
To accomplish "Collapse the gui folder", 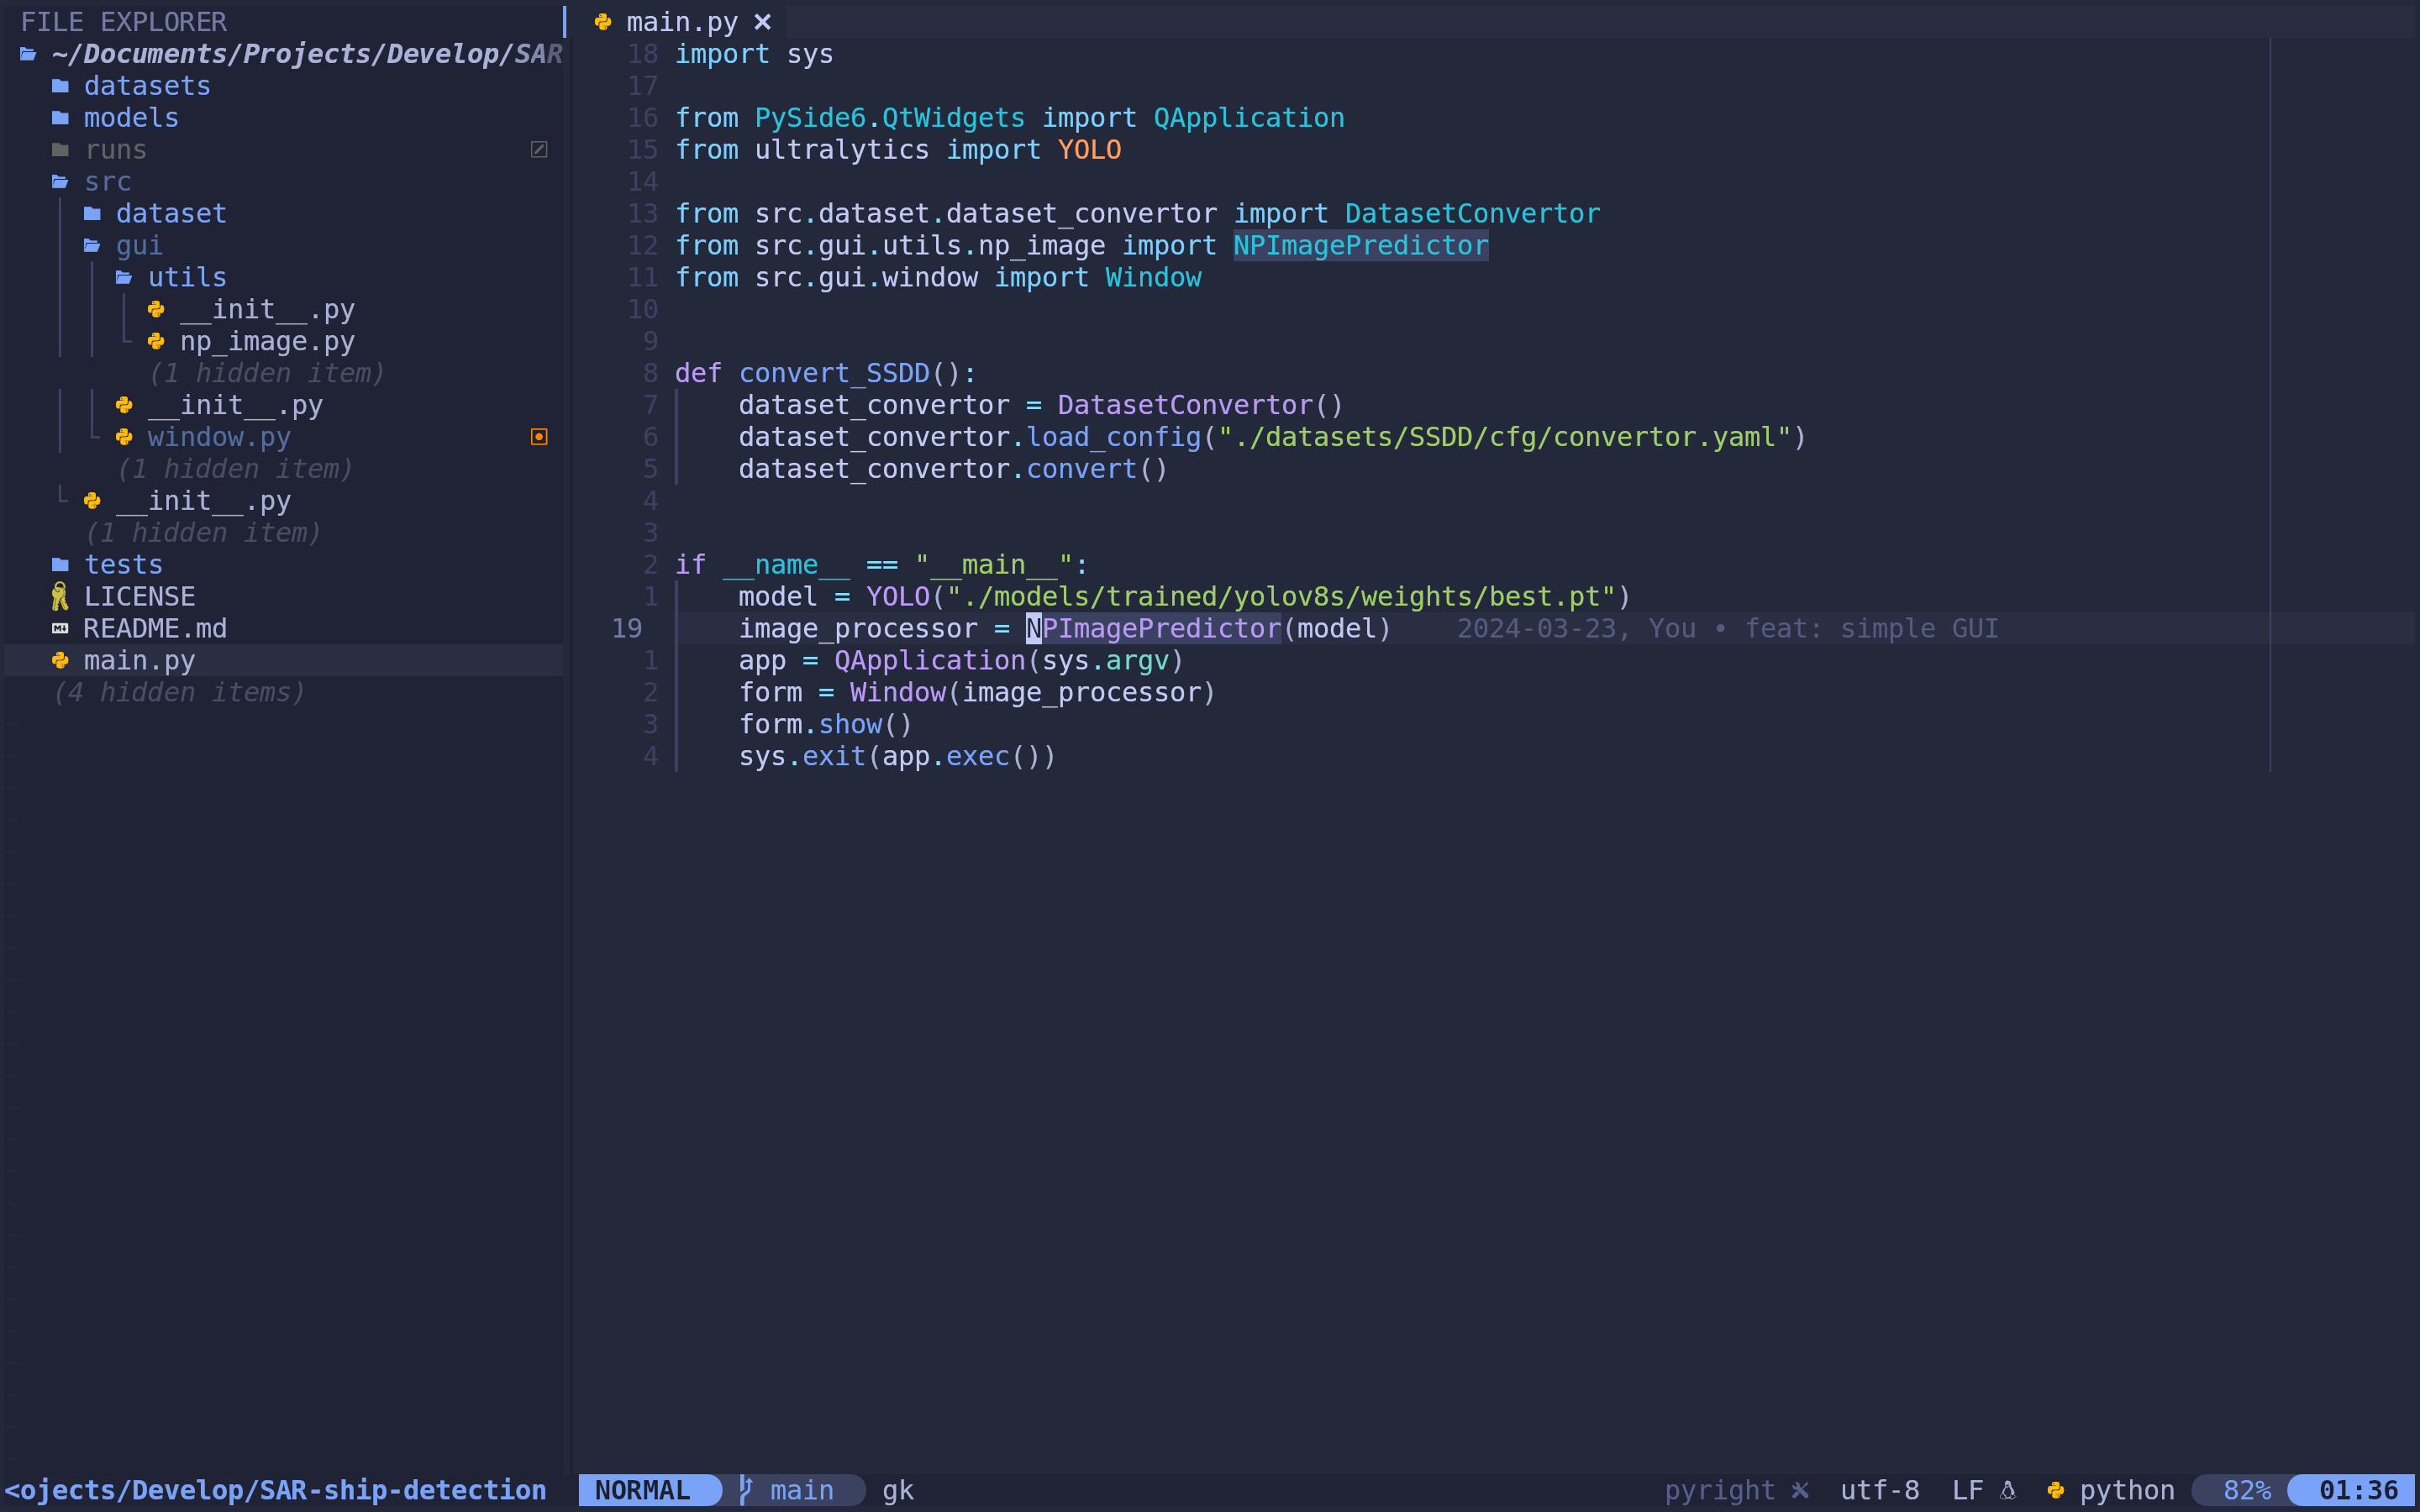I will (139, 246).
